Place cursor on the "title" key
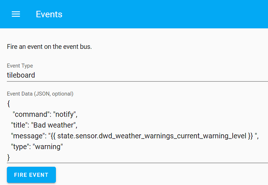Image resolution: width=268 pixels, height=185 pixels. point(19,125)
